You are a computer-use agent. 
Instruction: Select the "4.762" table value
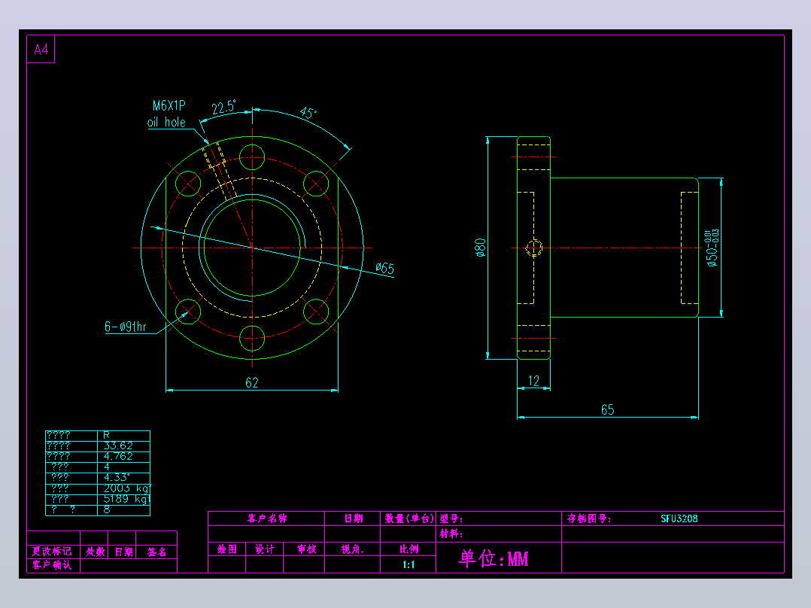(x=118, y=457)
